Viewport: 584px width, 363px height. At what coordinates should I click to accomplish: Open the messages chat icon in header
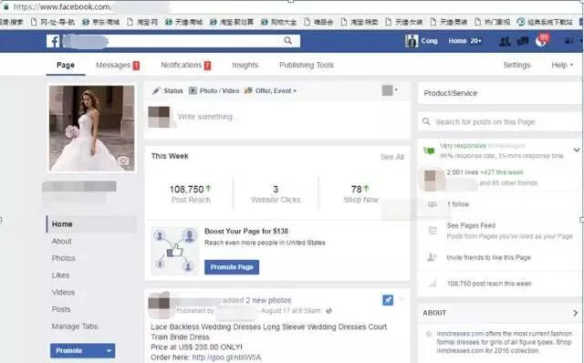(x=523, y=41)
